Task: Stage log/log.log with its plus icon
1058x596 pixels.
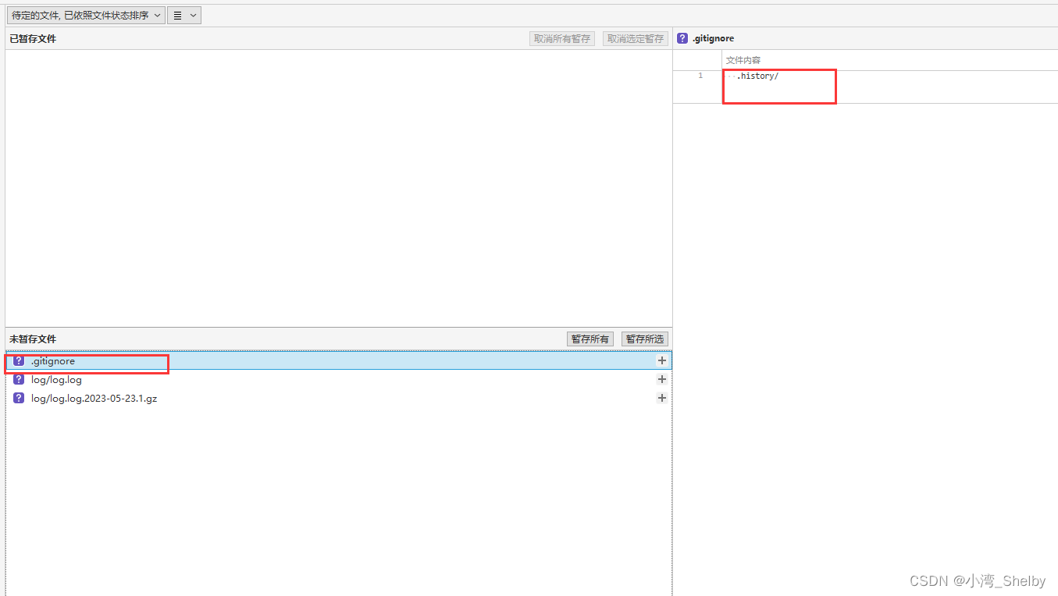Action: pos(662,379)
